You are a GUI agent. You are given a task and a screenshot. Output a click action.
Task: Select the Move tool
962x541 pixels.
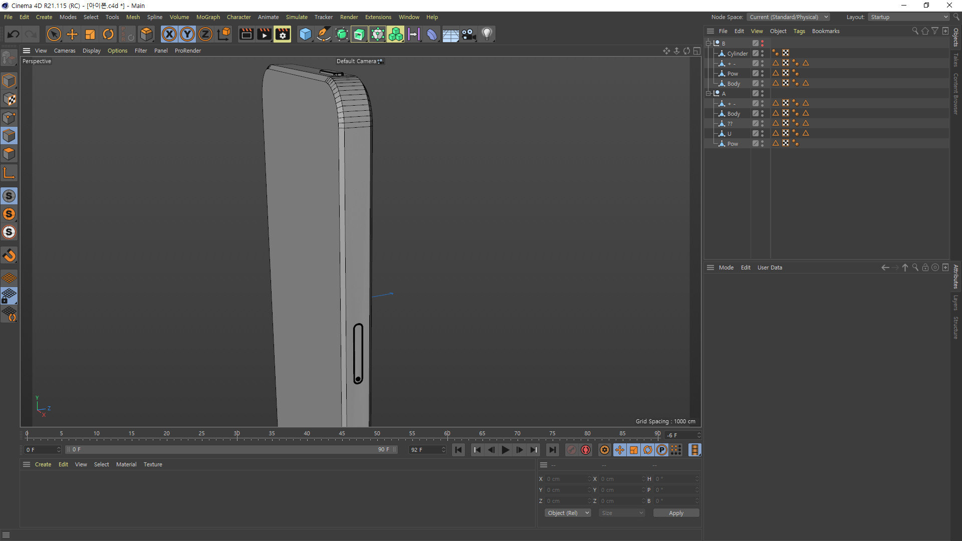pos(72,34)
